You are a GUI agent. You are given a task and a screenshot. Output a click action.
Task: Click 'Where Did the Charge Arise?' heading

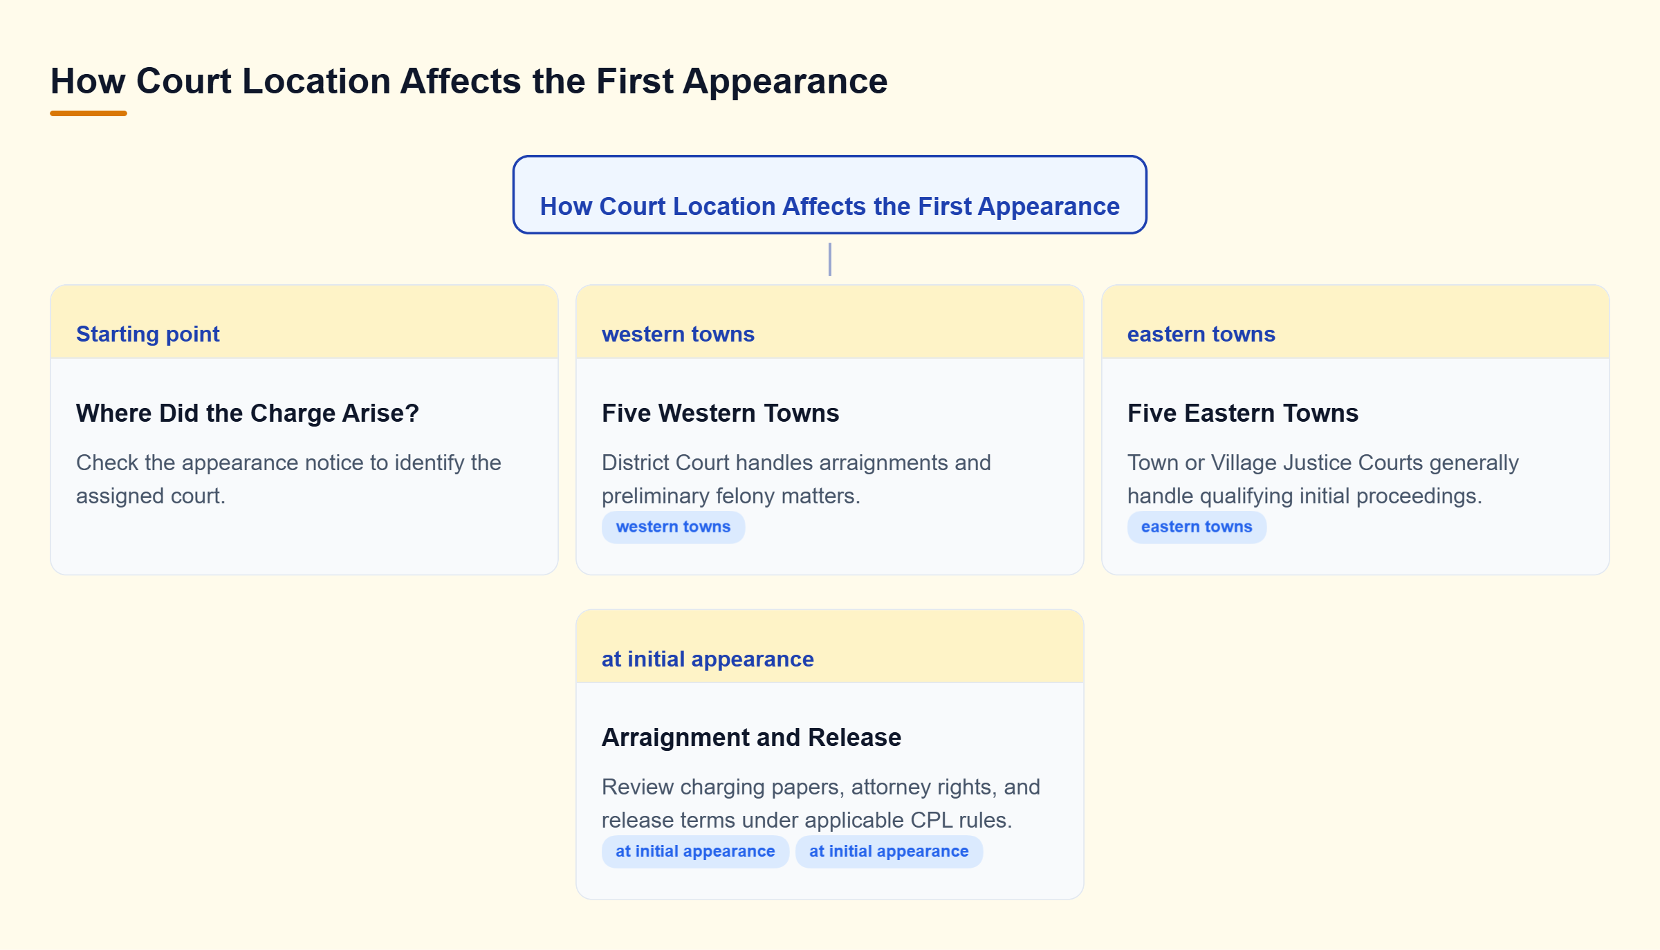point(248,413)
